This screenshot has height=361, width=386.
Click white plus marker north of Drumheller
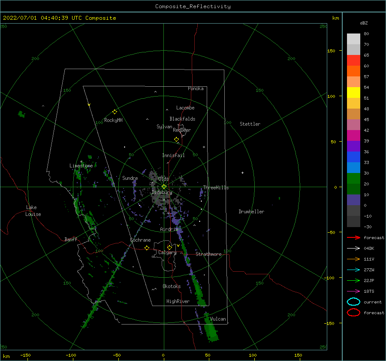coord(242,173)
